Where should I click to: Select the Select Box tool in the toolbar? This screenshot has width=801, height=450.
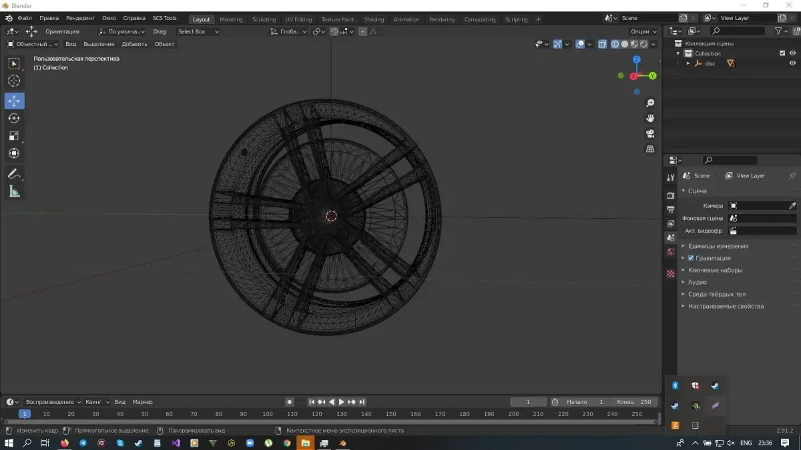point(14,64)
